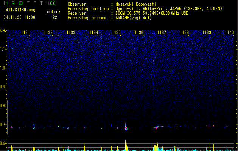Click the Receiving Location label
The image size is (238, 151).
click(x=88, y=9)
